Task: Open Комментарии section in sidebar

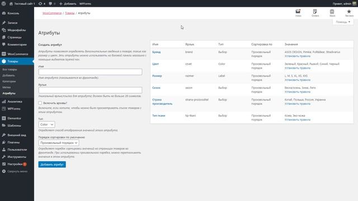Action: point(17,45)
